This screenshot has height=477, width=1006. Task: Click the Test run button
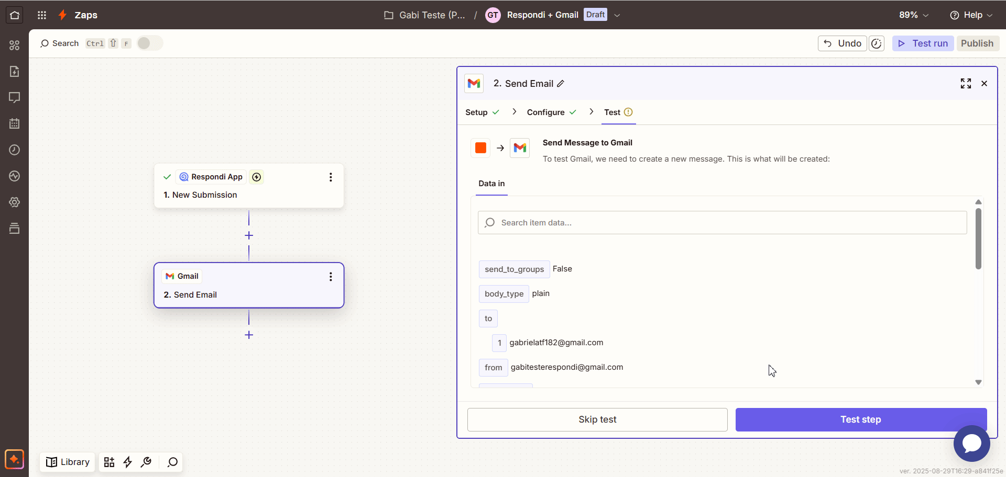pos(923,43)
